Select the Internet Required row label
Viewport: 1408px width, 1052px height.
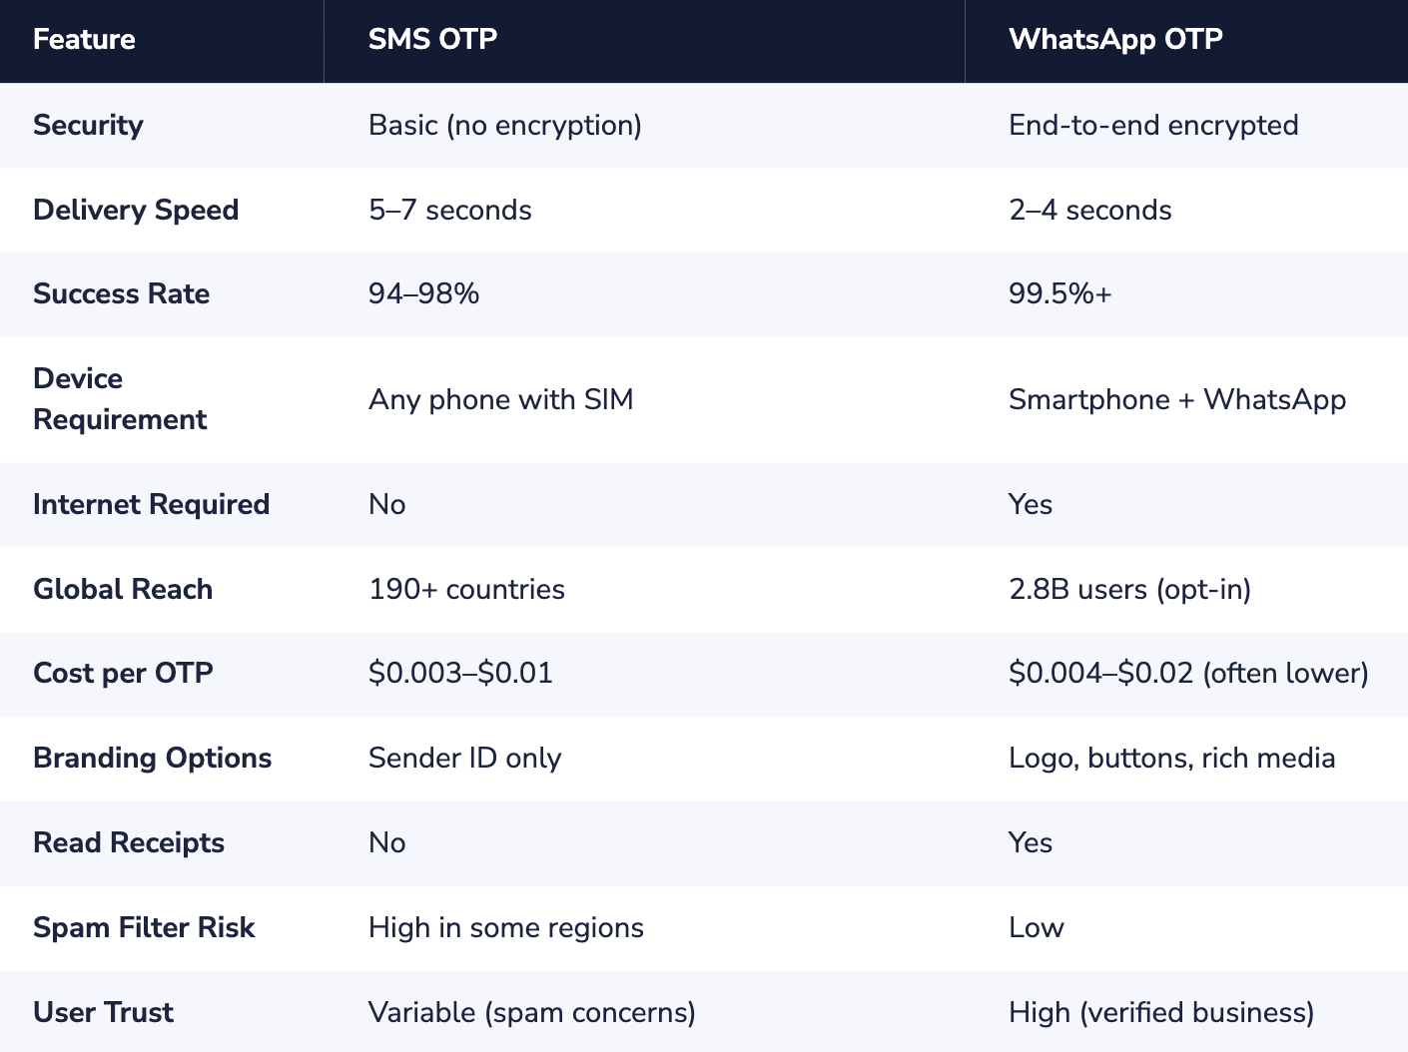(x=151, y=505)
